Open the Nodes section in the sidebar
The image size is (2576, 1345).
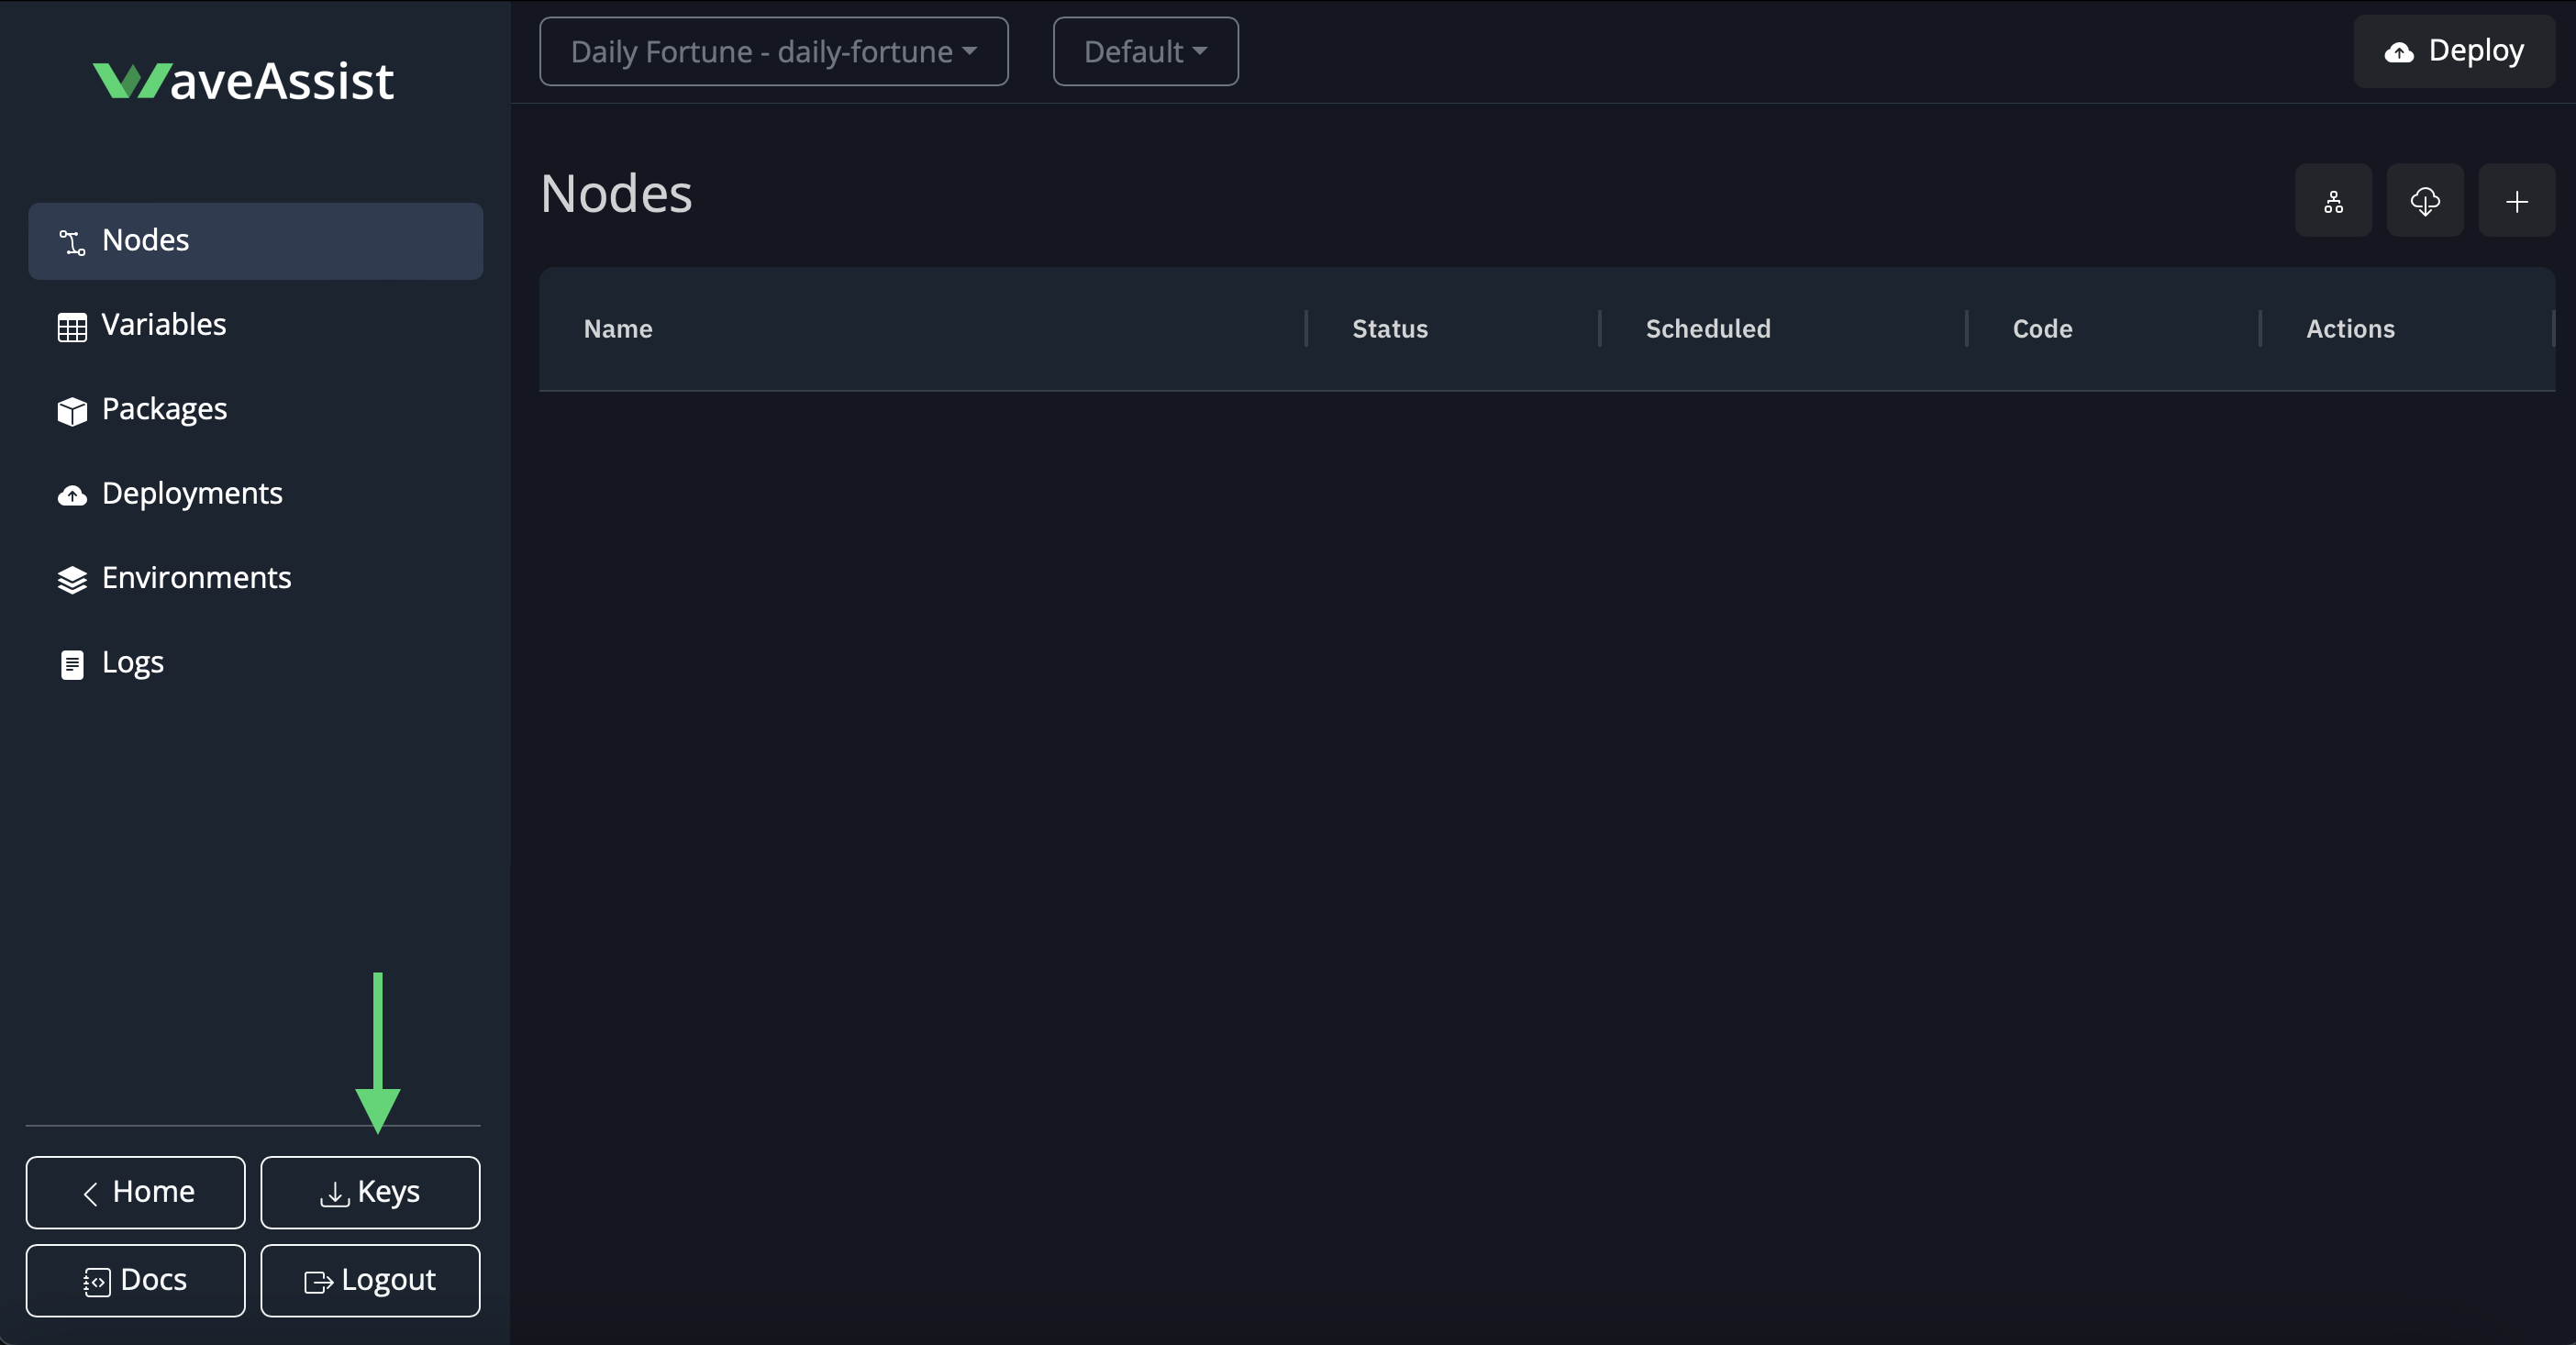click(x=145, y=240)
